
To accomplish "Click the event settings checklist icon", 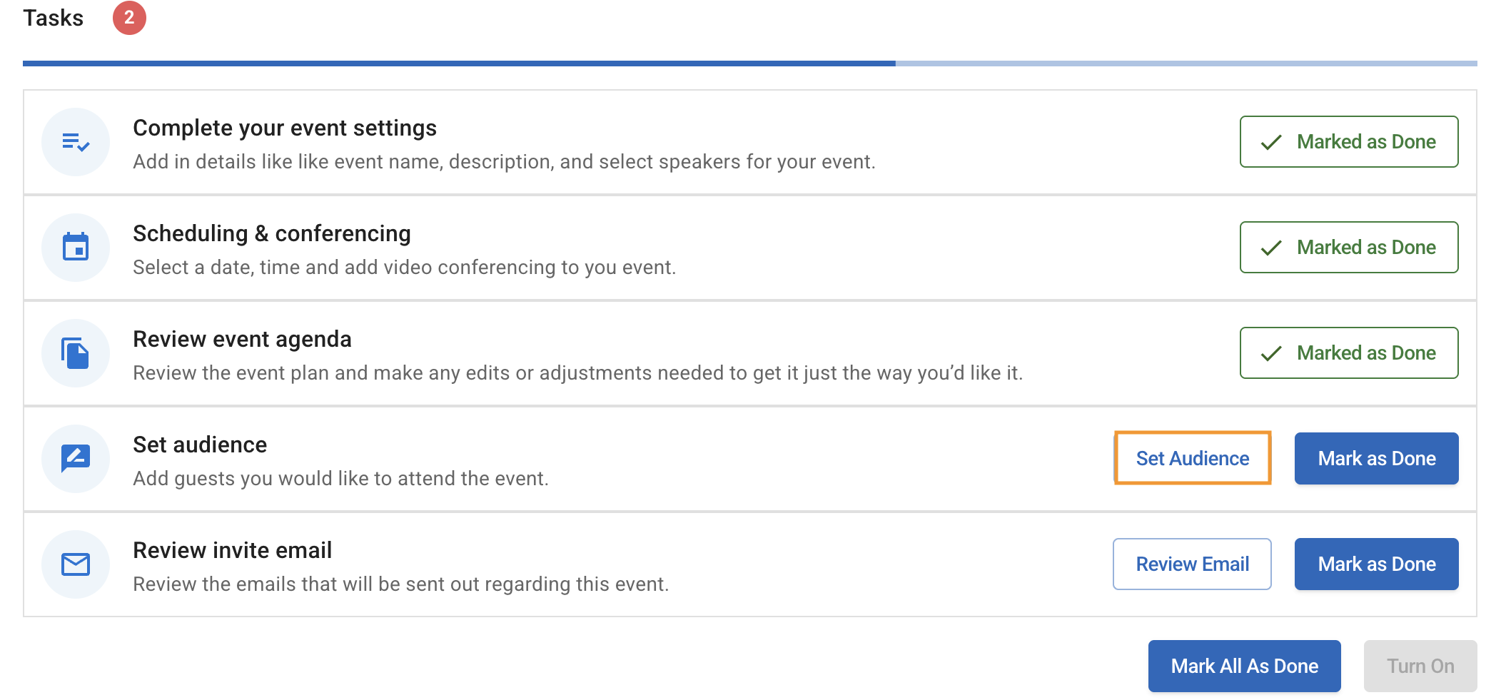I will [75, 142].
